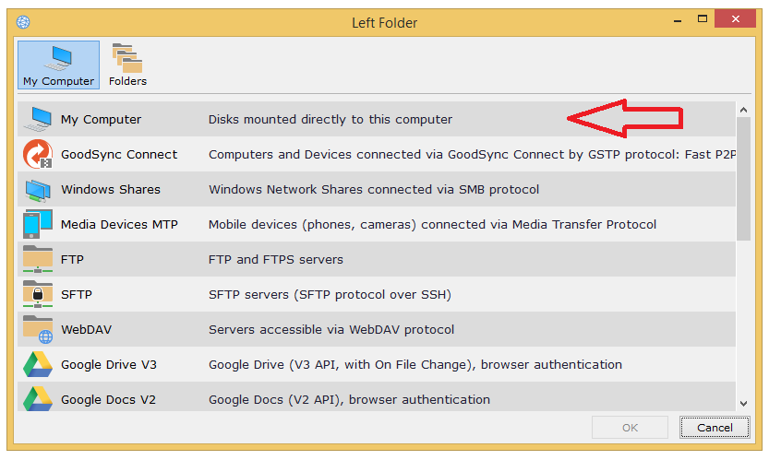Click the Google Docs V2 icon
This screenshot has width=769, height=460.
pyautogui.click(x=38, y=398)
